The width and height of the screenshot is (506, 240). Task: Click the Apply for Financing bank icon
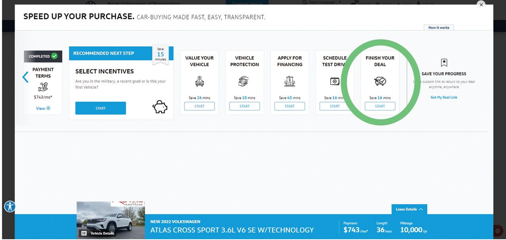[x=290, y=81]
